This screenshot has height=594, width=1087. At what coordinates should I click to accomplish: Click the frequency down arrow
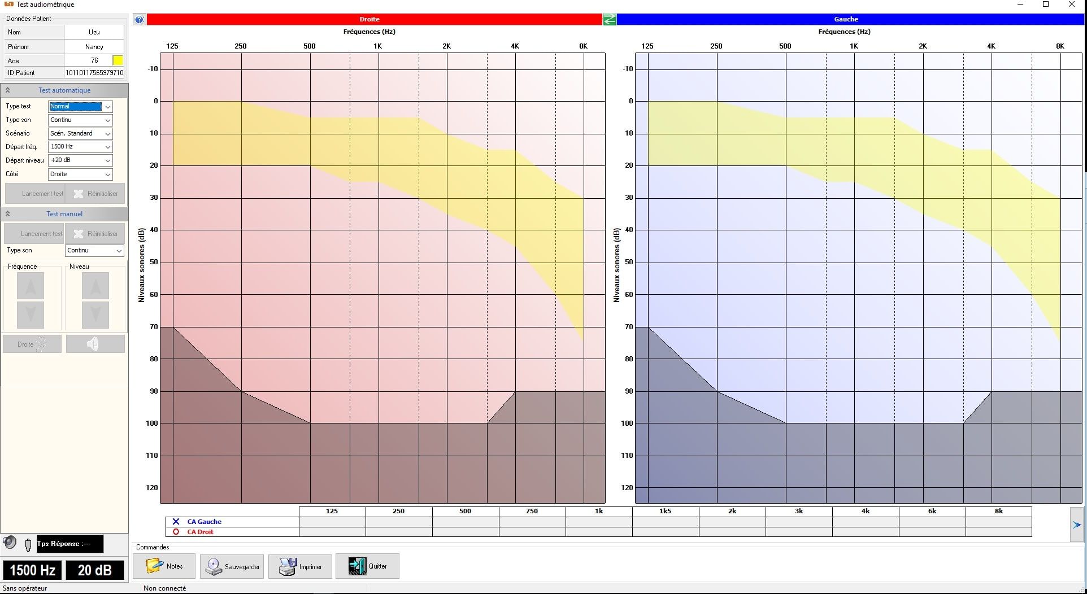(x=31, y=315)
